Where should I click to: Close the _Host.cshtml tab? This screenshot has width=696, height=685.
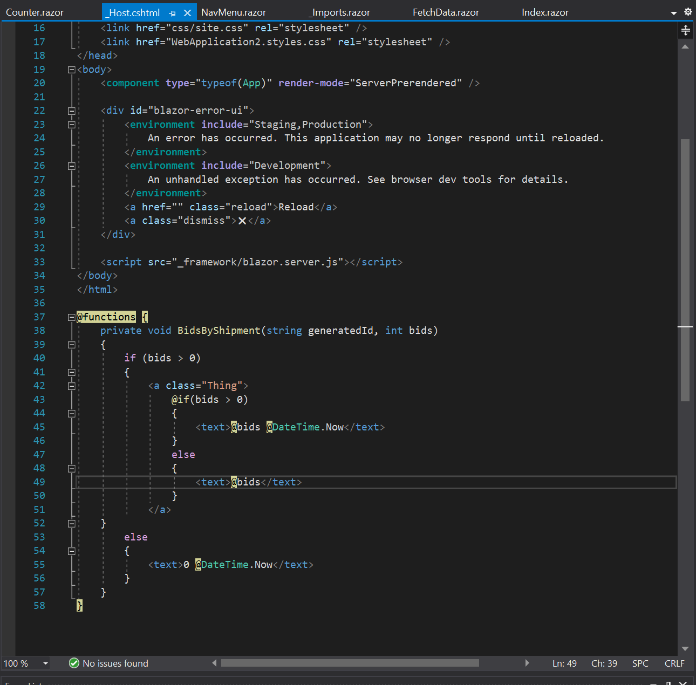[x=187, y=12]
